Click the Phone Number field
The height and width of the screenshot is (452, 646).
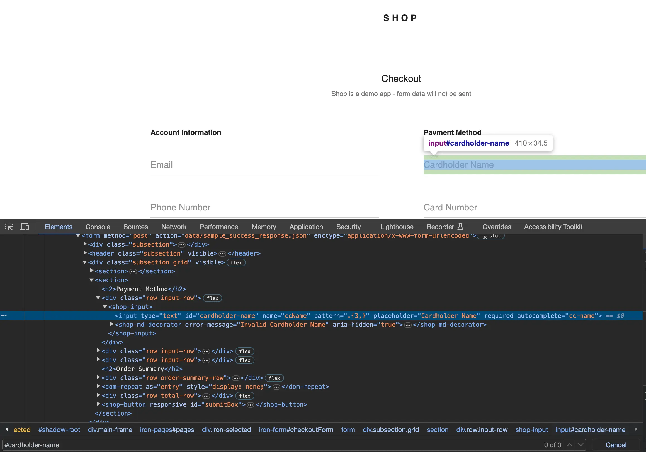tap(264, 208)
